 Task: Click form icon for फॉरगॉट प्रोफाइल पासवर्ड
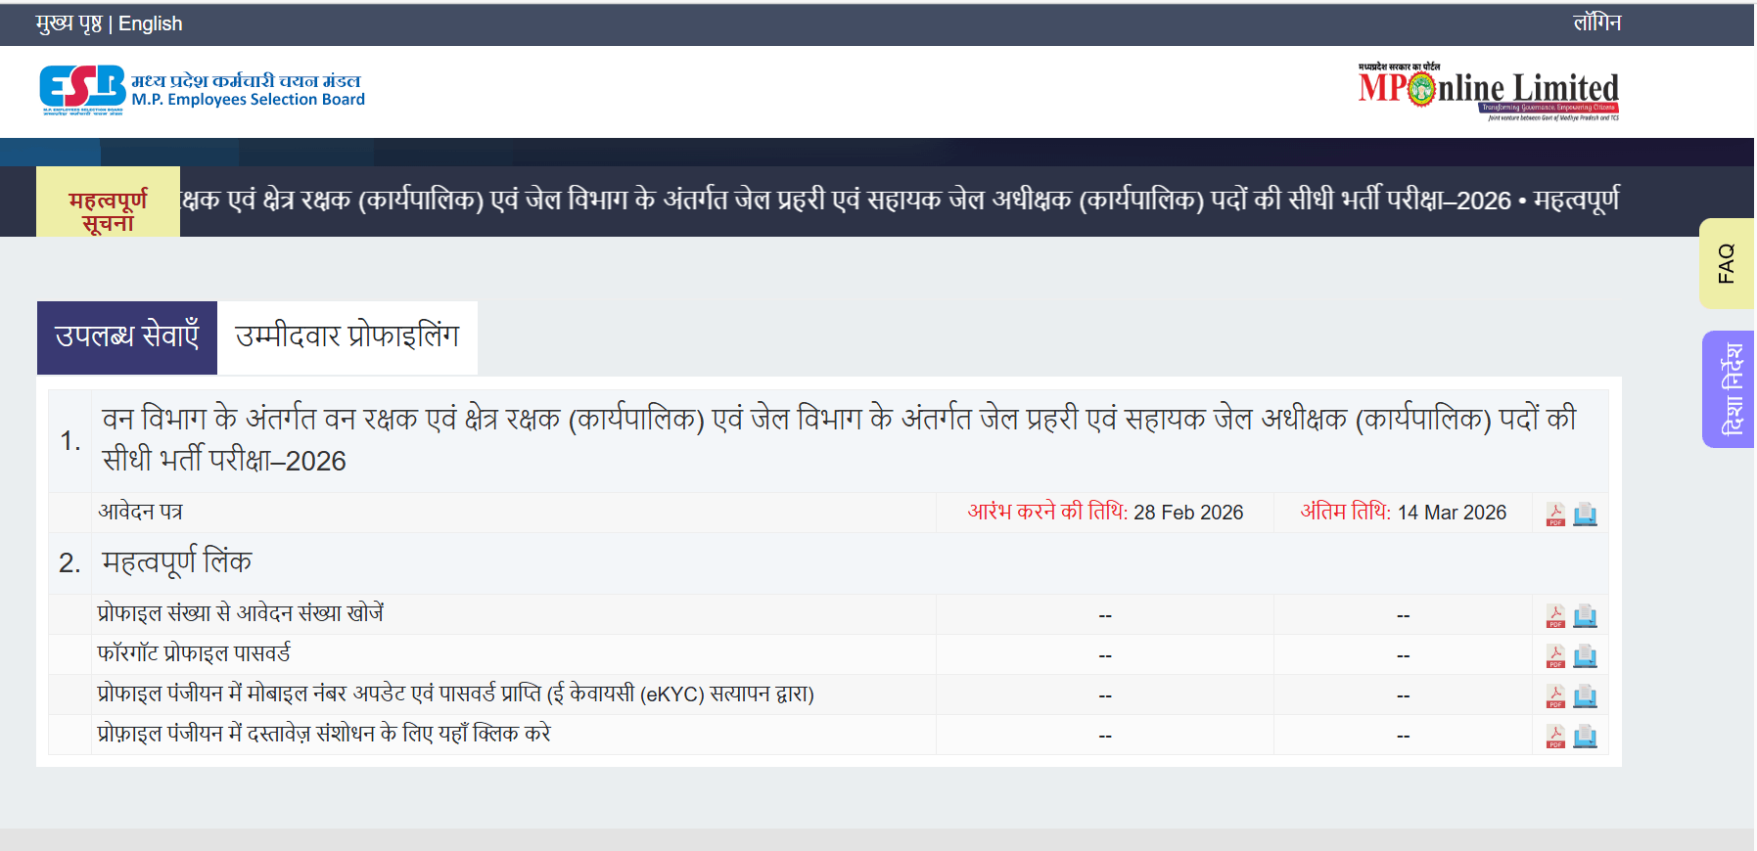[x=1585, y=655]
